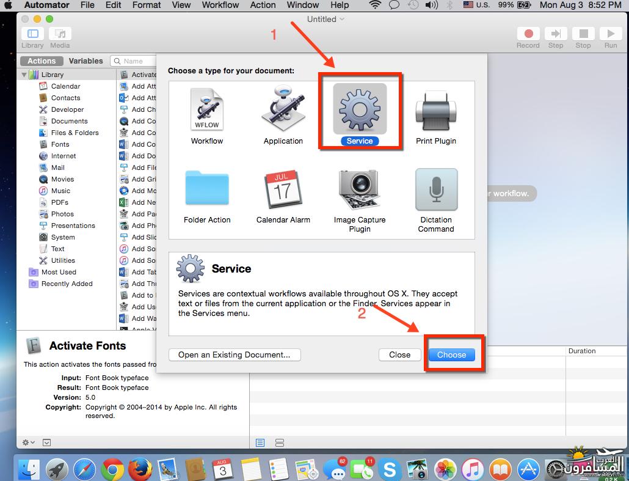
Task: Open the volume control in menu bar
Action: tap(432, 6)
